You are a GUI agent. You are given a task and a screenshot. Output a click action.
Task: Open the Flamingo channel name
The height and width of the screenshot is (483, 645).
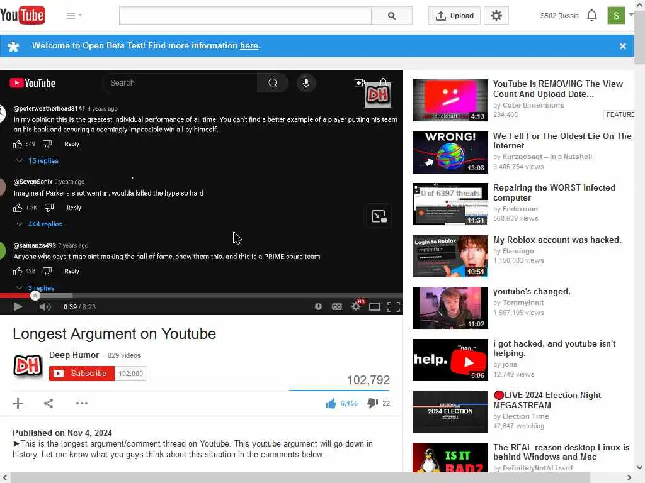[518, 251]
